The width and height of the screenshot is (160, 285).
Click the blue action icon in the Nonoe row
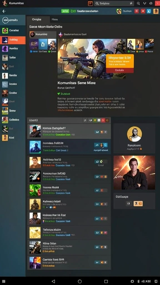97,132
